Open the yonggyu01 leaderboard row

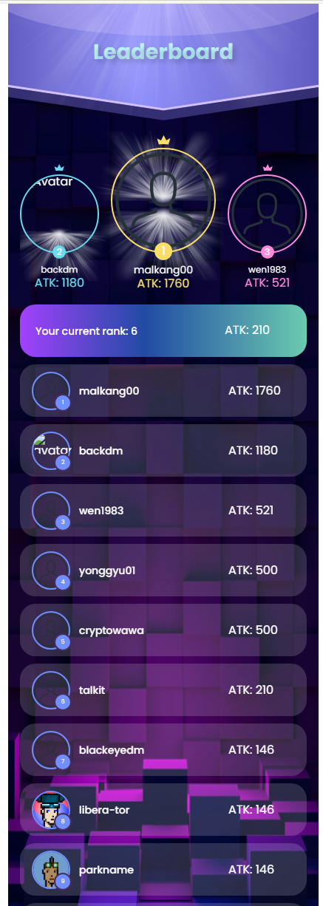click(x=163, y=570)
